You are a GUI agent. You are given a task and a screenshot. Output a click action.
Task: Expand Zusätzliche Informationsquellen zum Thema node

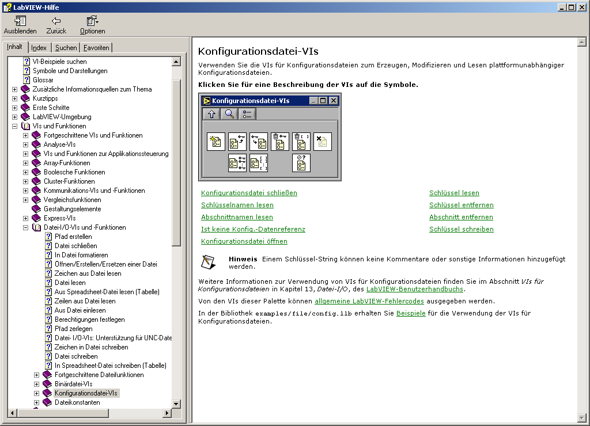click(x=14, y=89)
